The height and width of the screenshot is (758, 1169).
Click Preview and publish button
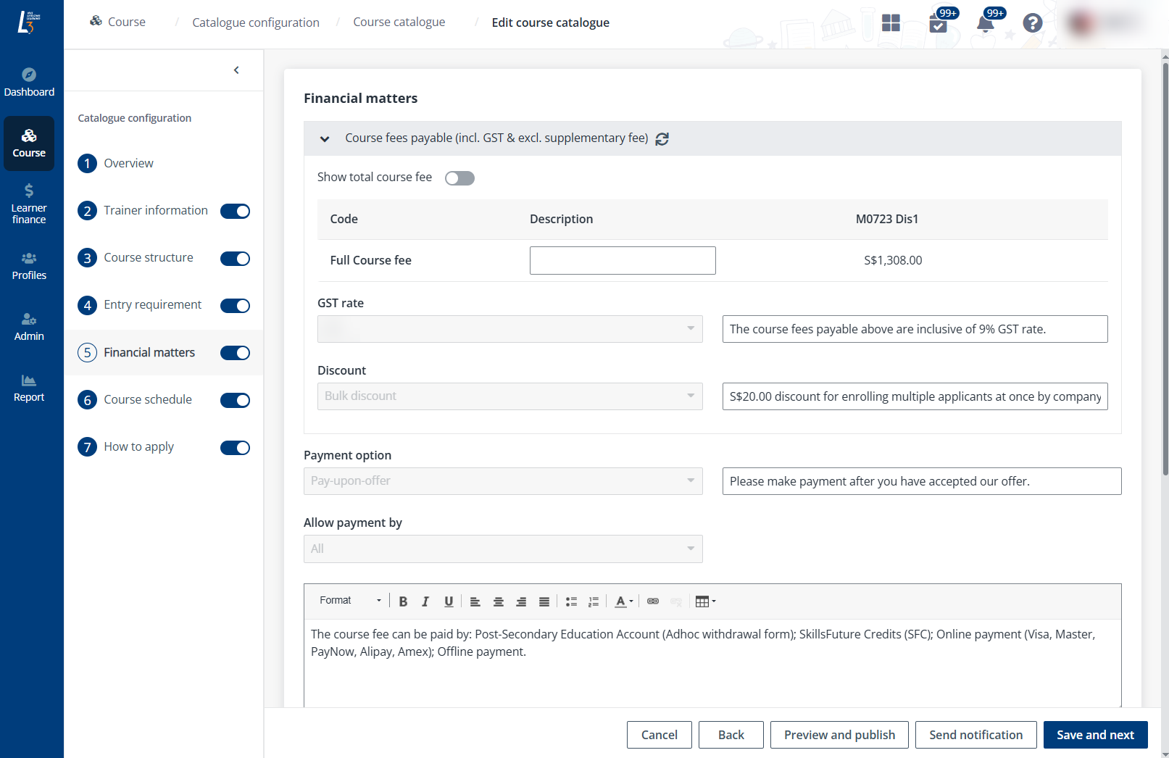click(x=839, y=735)
